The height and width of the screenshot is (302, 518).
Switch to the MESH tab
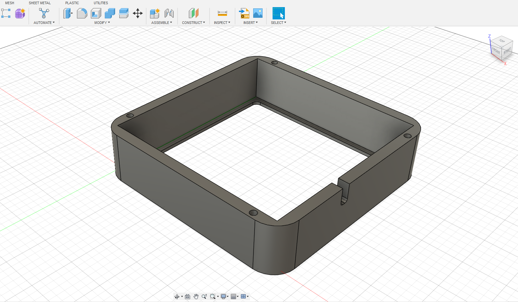[10, 3]
